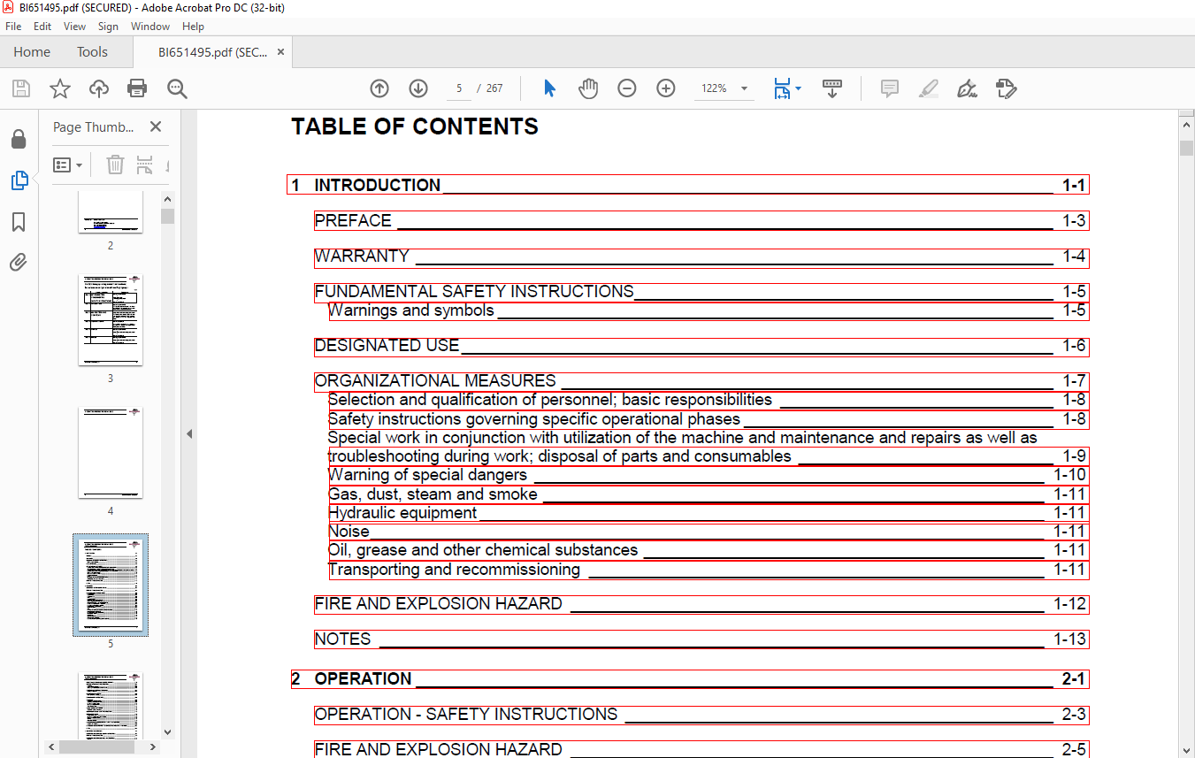Open Gas, dust, steam and smoke entry
The width and height of the screenshot is (1195, 758).
709,494
